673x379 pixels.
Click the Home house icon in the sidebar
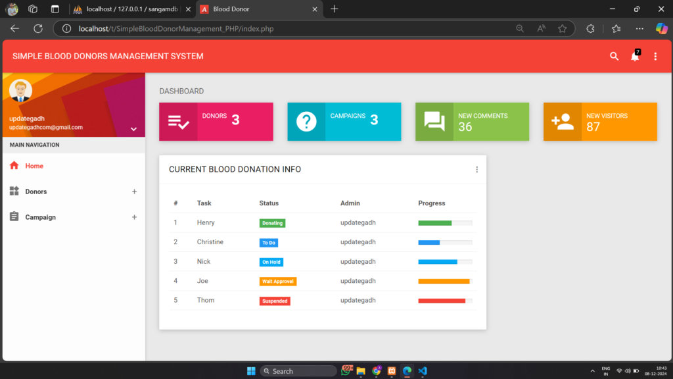(14, 165)
